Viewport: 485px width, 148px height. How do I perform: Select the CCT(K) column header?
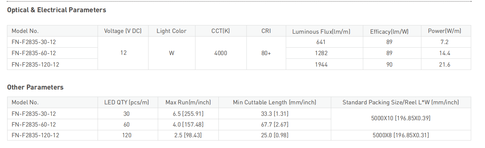(221, 31)
